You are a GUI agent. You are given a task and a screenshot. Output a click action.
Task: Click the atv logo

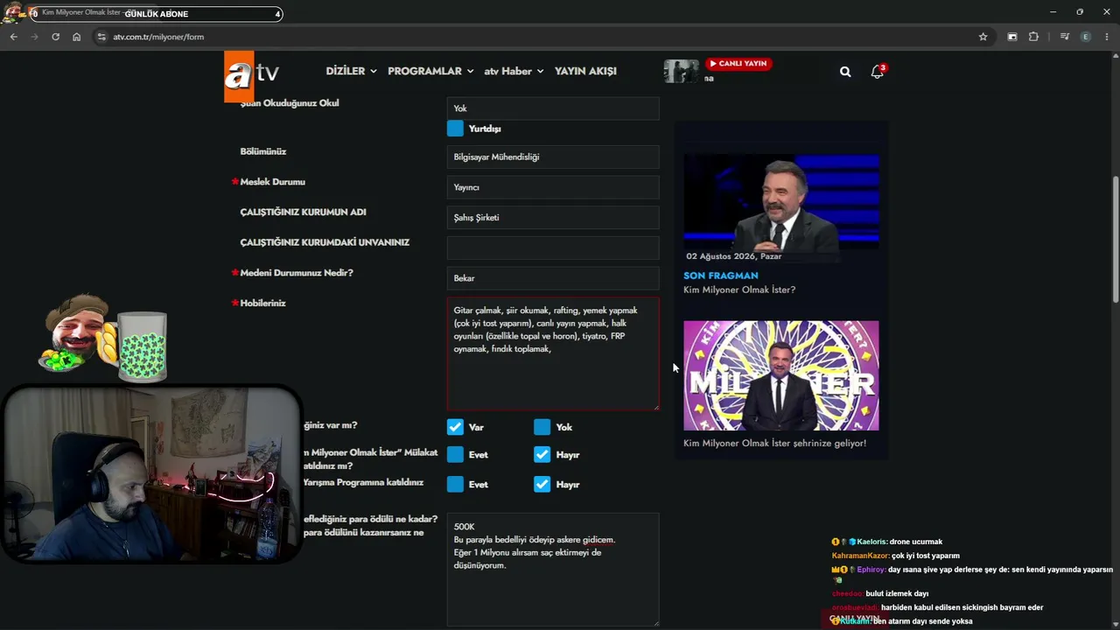click(x=251, y=75)
